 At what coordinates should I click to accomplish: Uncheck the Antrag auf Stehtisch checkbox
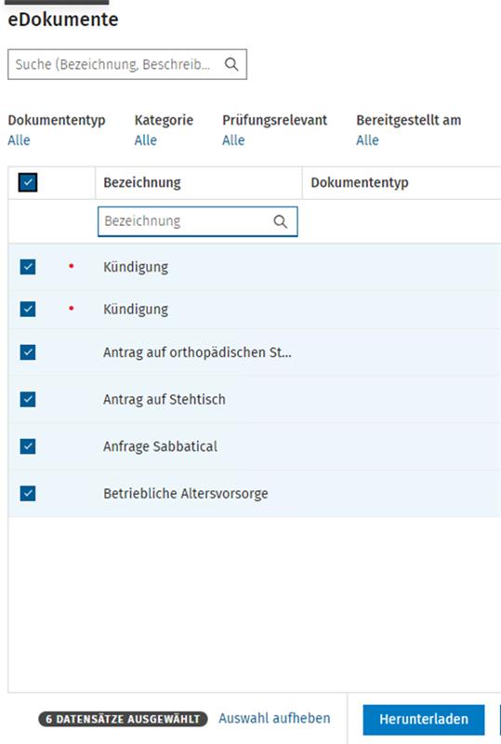pyautogui.click(x=28, y=399)
